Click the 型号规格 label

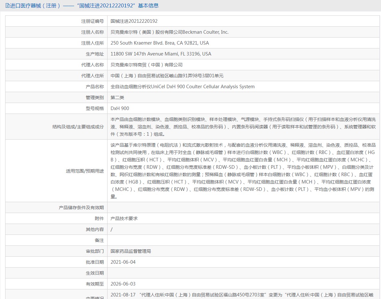(95, 108)
